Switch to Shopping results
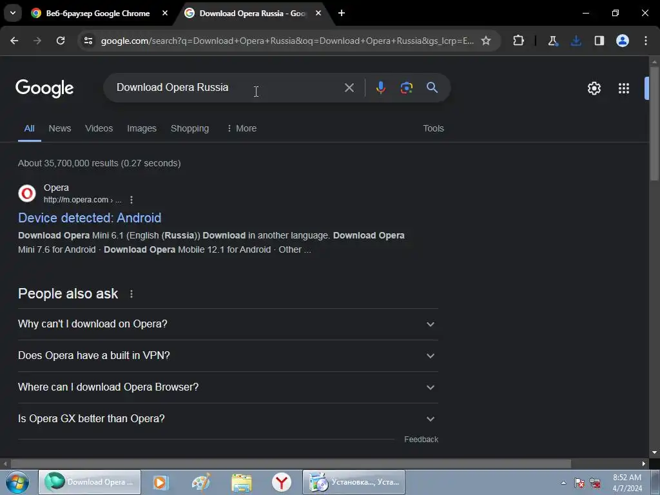 point(189,128)
